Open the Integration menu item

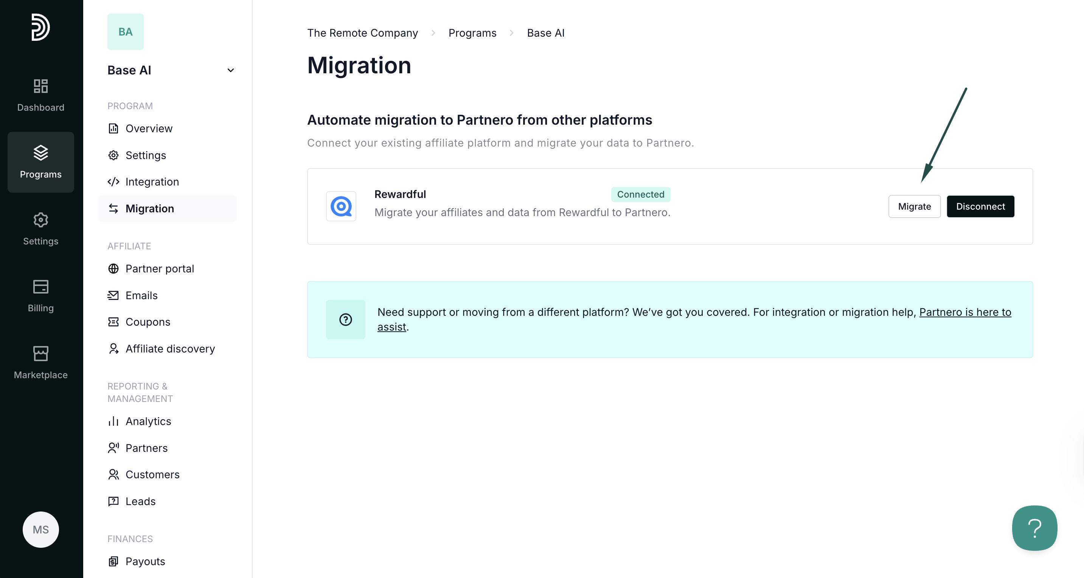tap(152, 182)
